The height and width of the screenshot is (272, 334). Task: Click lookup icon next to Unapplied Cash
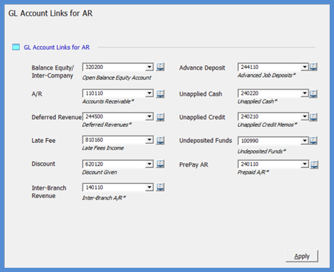(314, 94)
